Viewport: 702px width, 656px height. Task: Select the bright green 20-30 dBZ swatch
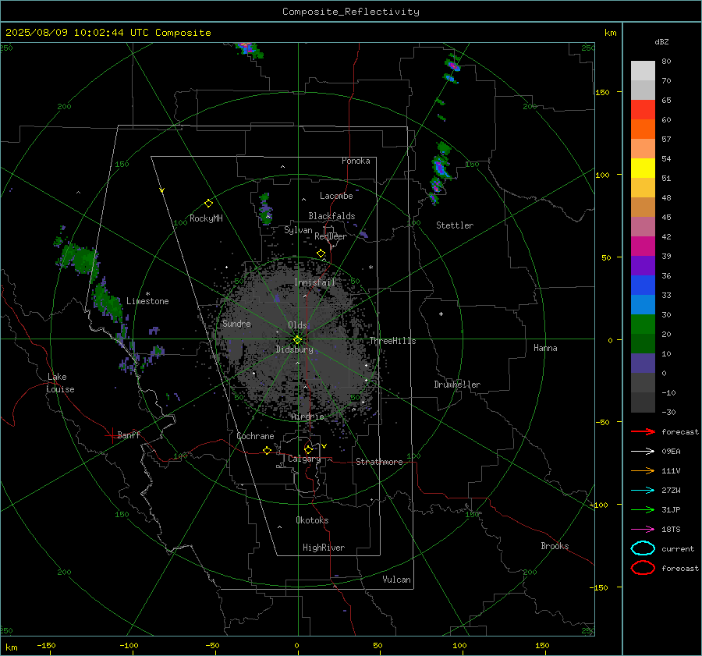[x=643, y=324]
